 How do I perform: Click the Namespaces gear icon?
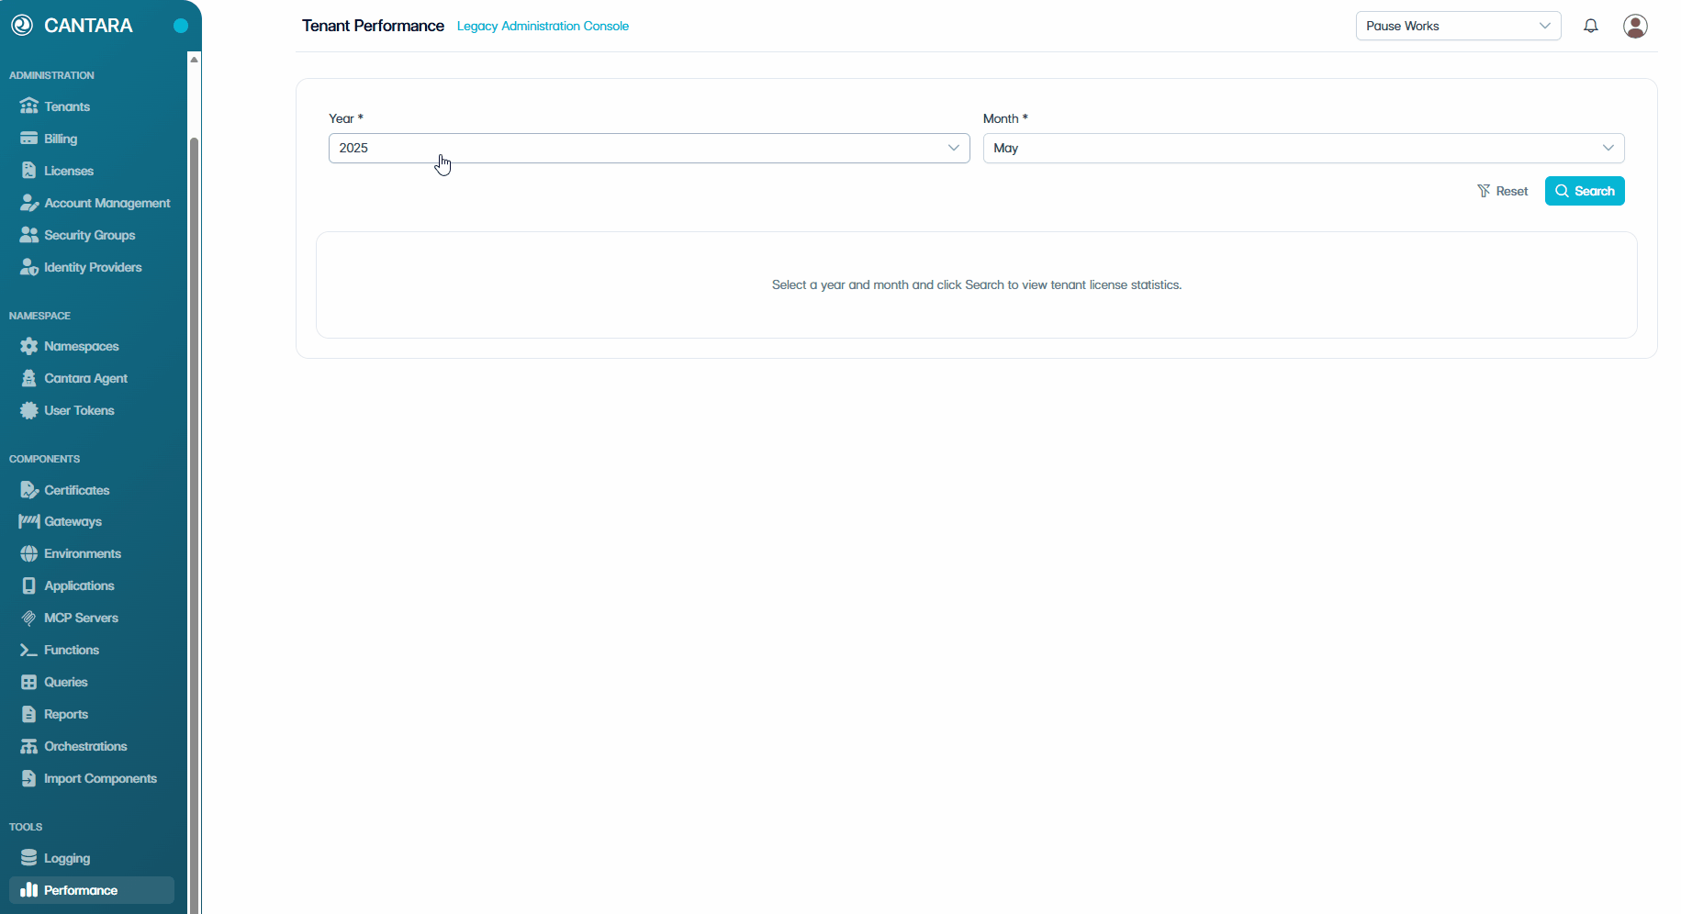coord(29,346)
